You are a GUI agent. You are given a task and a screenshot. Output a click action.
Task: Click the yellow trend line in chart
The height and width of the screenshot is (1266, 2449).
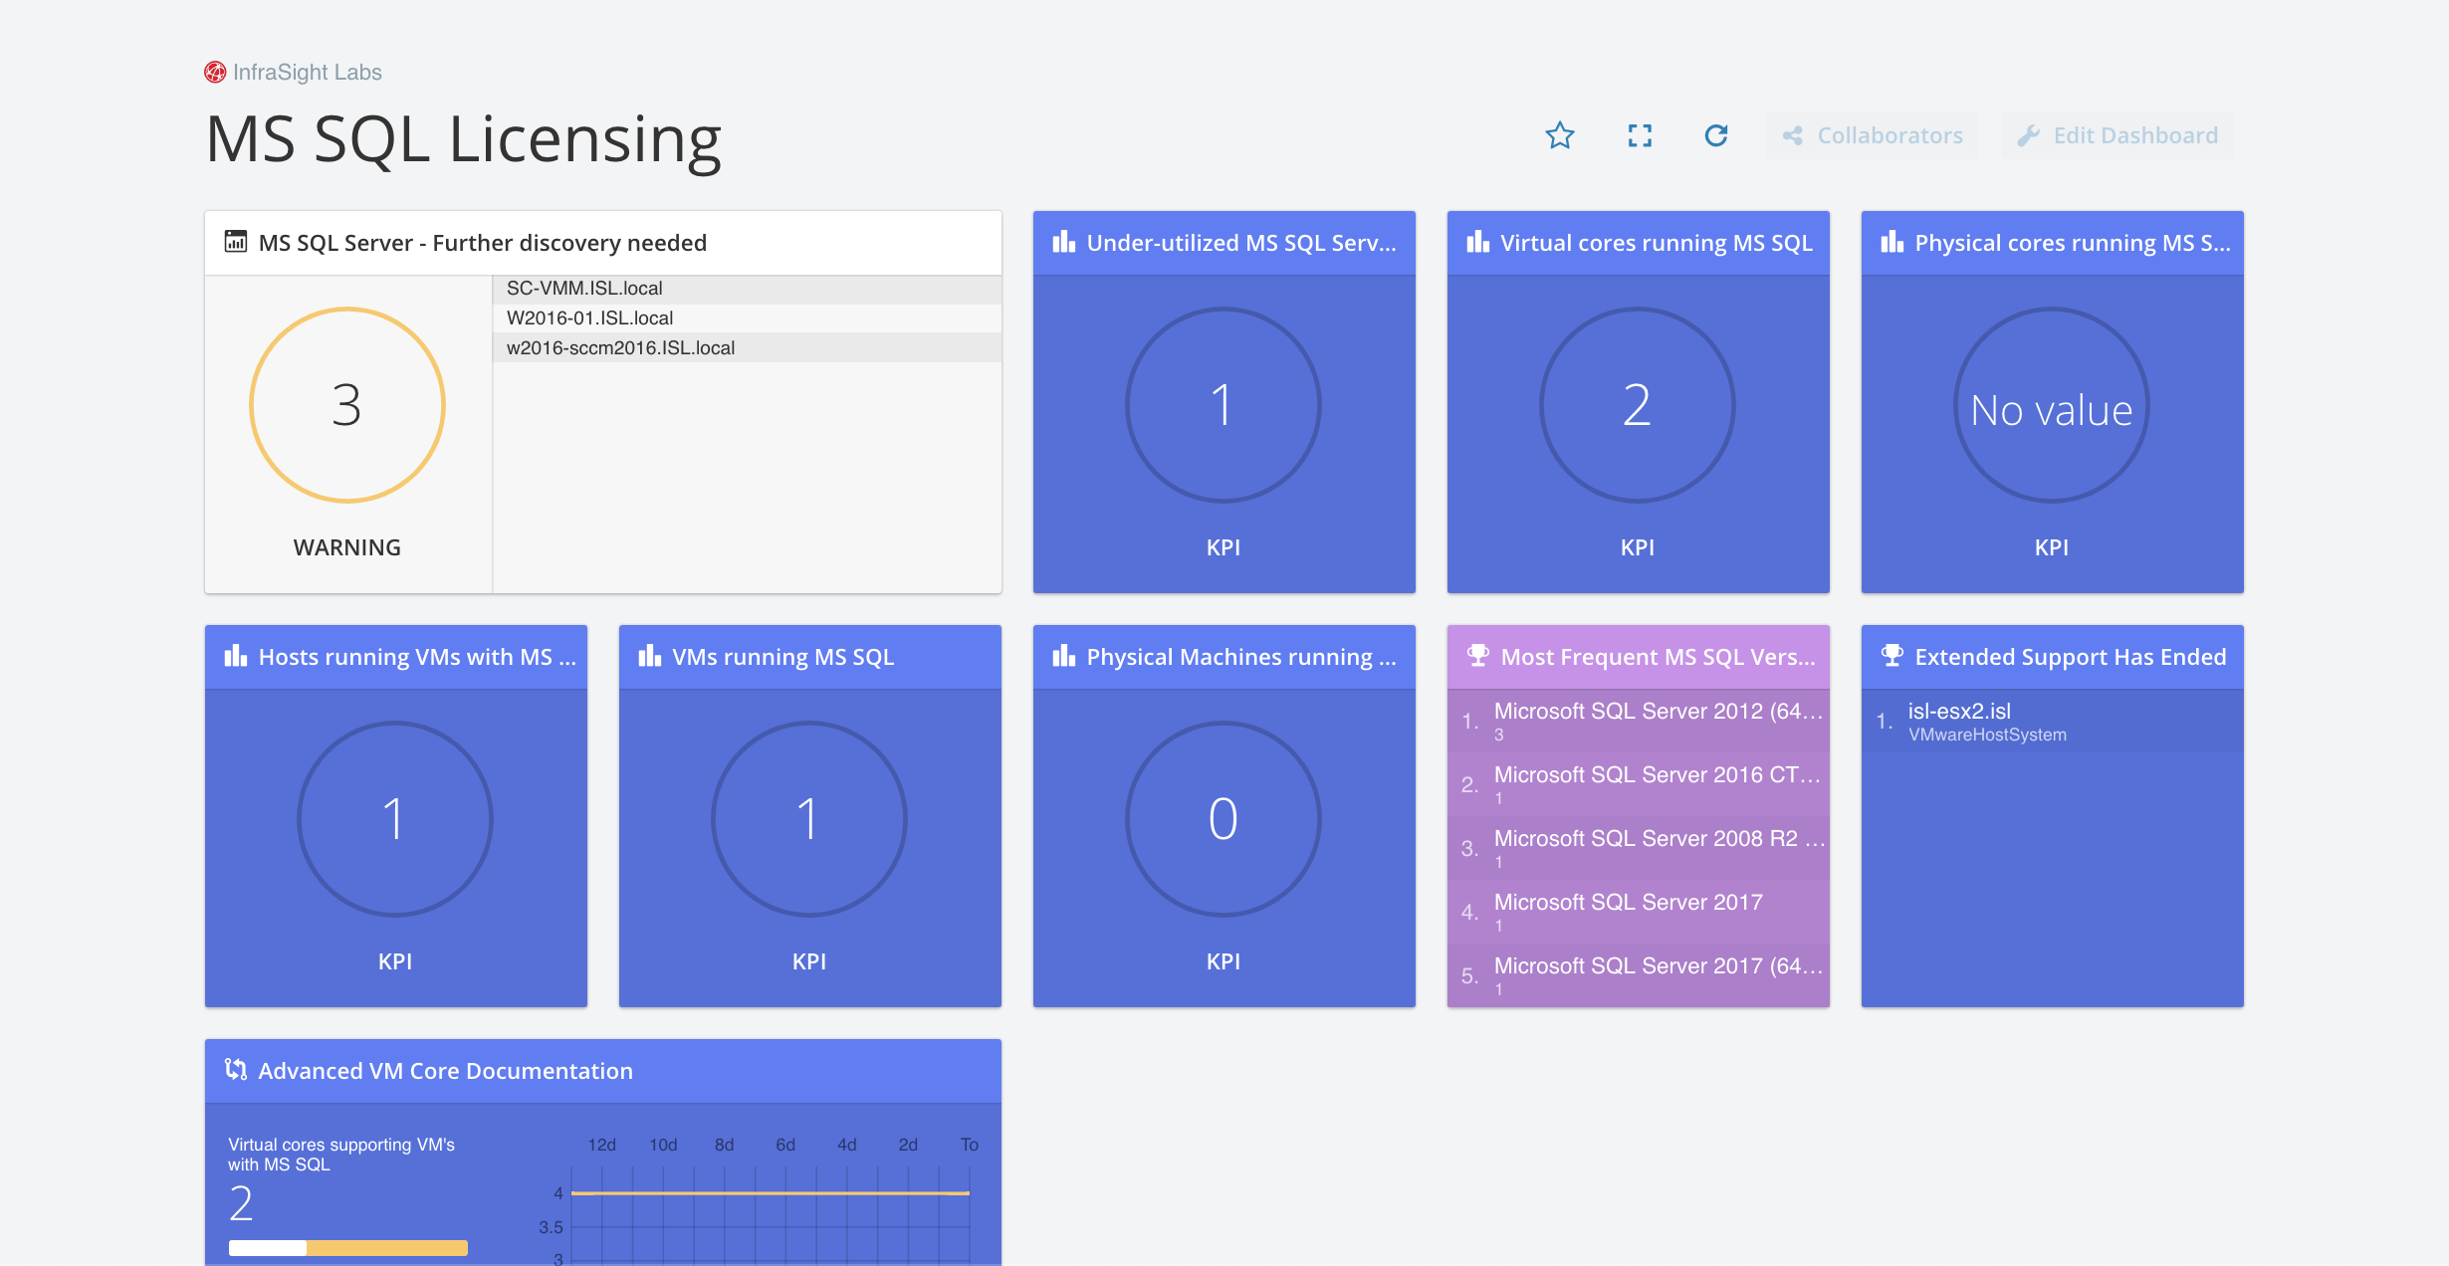click(771, 1192)
